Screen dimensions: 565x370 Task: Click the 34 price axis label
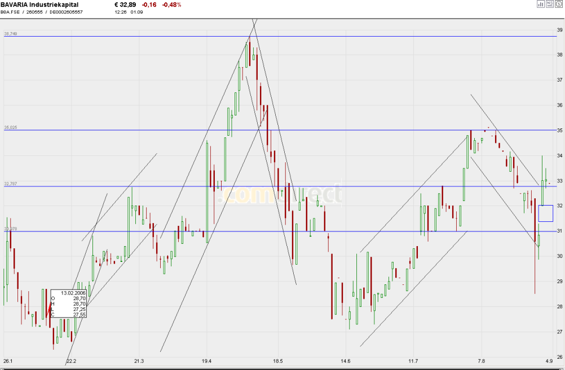pyautogui.click(x=559, y=155)
